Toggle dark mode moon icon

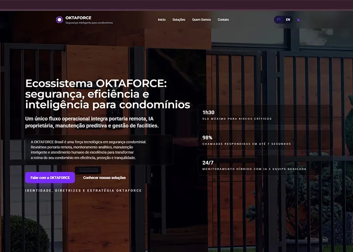point(299,20)
